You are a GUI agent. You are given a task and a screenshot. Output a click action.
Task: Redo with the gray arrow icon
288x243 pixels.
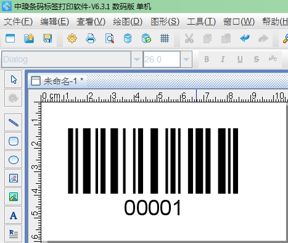(x=263, y=38)
